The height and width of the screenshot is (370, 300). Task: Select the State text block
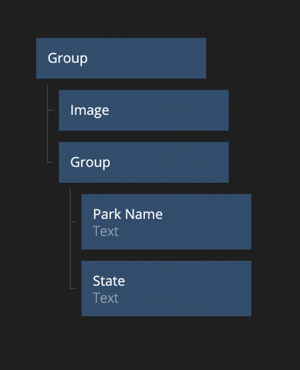click(166, 289)
